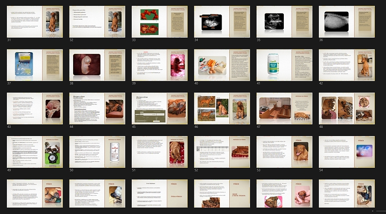Open slide 37 with yellow package photo

click(x=35, y=64)
